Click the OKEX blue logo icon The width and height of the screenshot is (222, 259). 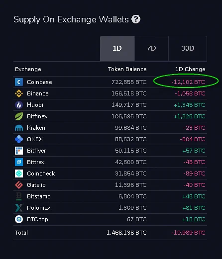pos(19,139)
